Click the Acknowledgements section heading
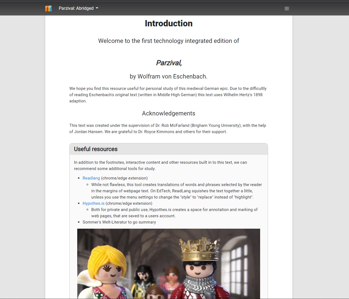Viewport: 349px width, 299px height. pos(169,114)
